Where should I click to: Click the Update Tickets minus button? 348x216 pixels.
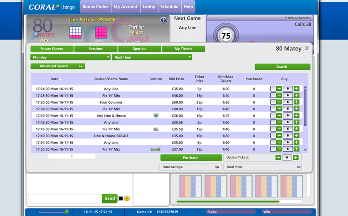pyautogui.click(x=278, y=158)
